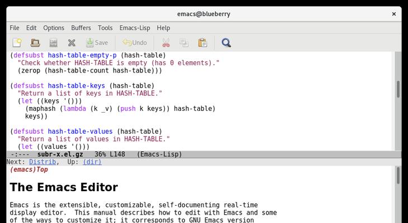Image resolution: width=408 pixels, height=223 pixels.
Task: Click on hash-table-values function name
Action: (80, 132)
